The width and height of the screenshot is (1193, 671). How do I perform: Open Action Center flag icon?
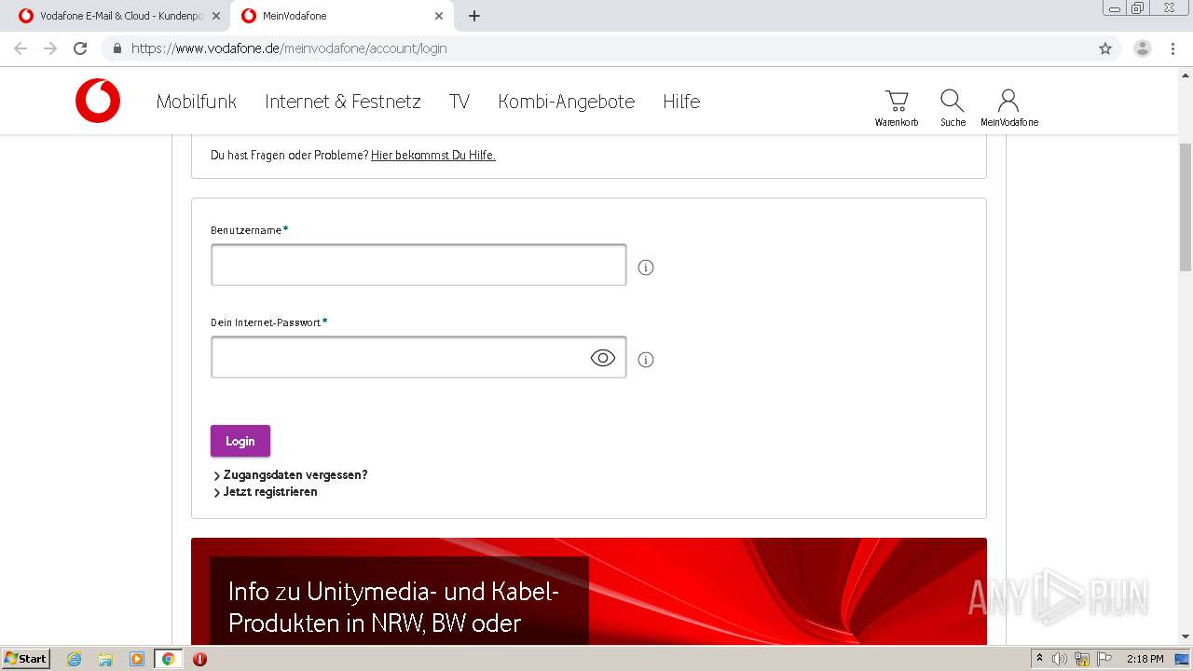[1104, 659]
